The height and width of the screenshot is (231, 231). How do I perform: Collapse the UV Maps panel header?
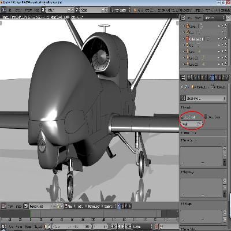pyautogui.click(x=186, y=204)
